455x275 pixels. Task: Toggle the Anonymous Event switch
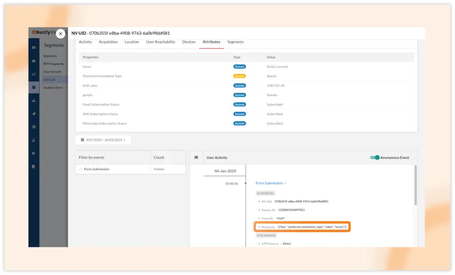click(375, 157)
